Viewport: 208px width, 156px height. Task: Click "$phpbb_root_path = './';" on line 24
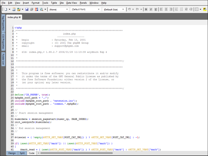[x=31, y=98]
